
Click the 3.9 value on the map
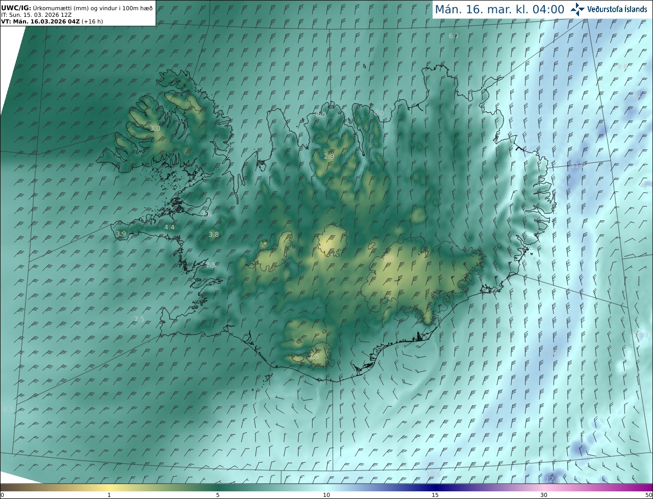click(x=121, y=234)
